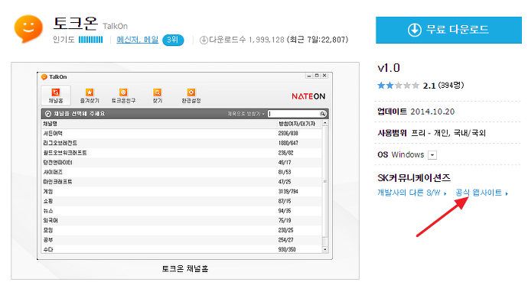
Task: Open the 메신저, 메일 category link
Action: point(138,40)
